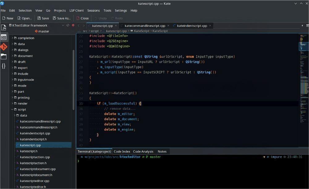Expand the render folder
Image resolution: width=309 pixels, height=189 pixels.
(12, 104)
